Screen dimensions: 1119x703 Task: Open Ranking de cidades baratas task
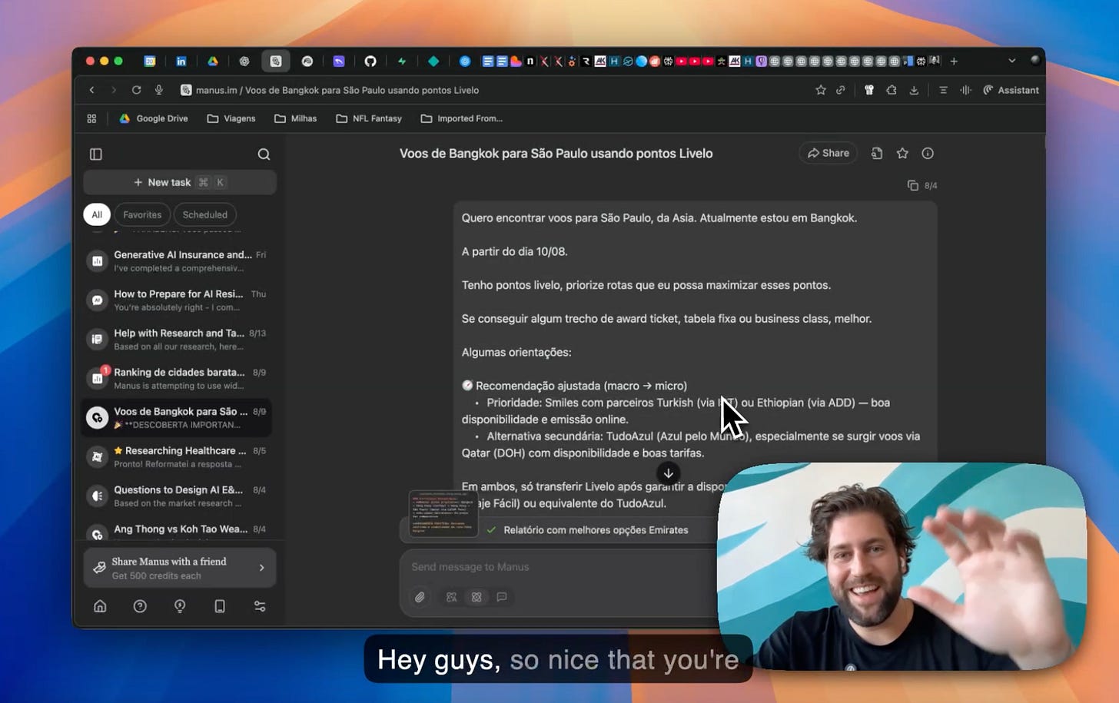[x=177, y=379]
